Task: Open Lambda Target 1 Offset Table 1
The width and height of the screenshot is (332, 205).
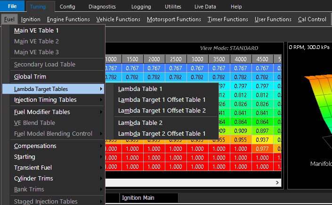Action: pyautogui.click(x=162, y=100)
